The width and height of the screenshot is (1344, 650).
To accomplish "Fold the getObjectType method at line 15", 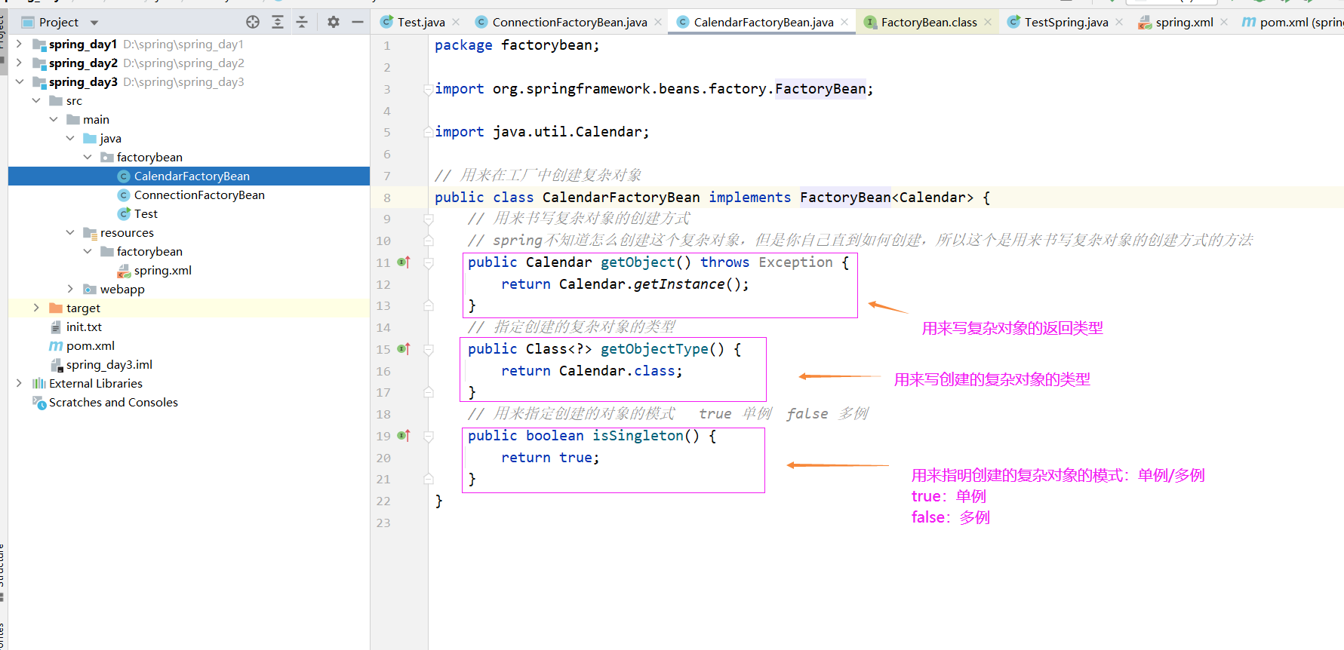I will point(429,349).
